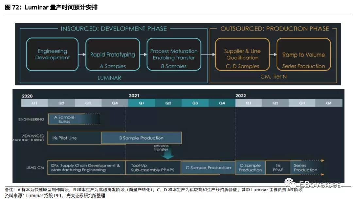Click the Q1 cell under 2020

click(34, 103)
